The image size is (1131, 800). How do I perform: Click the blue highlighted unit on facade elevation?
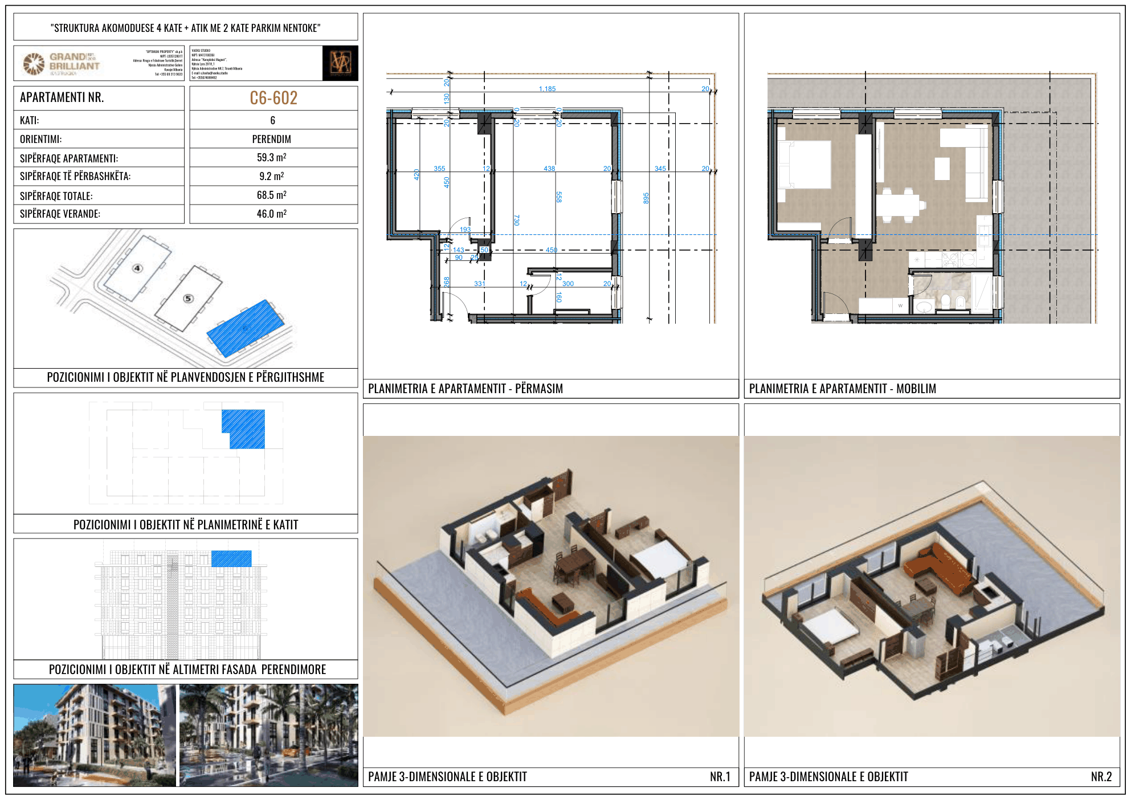pyautogui.click(x=231, y=558)
